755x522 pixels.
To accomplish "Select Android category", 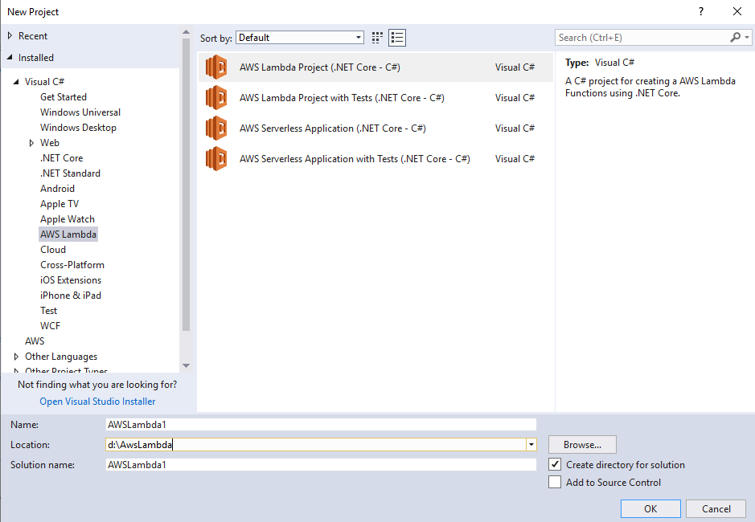I will coord(57,189).
